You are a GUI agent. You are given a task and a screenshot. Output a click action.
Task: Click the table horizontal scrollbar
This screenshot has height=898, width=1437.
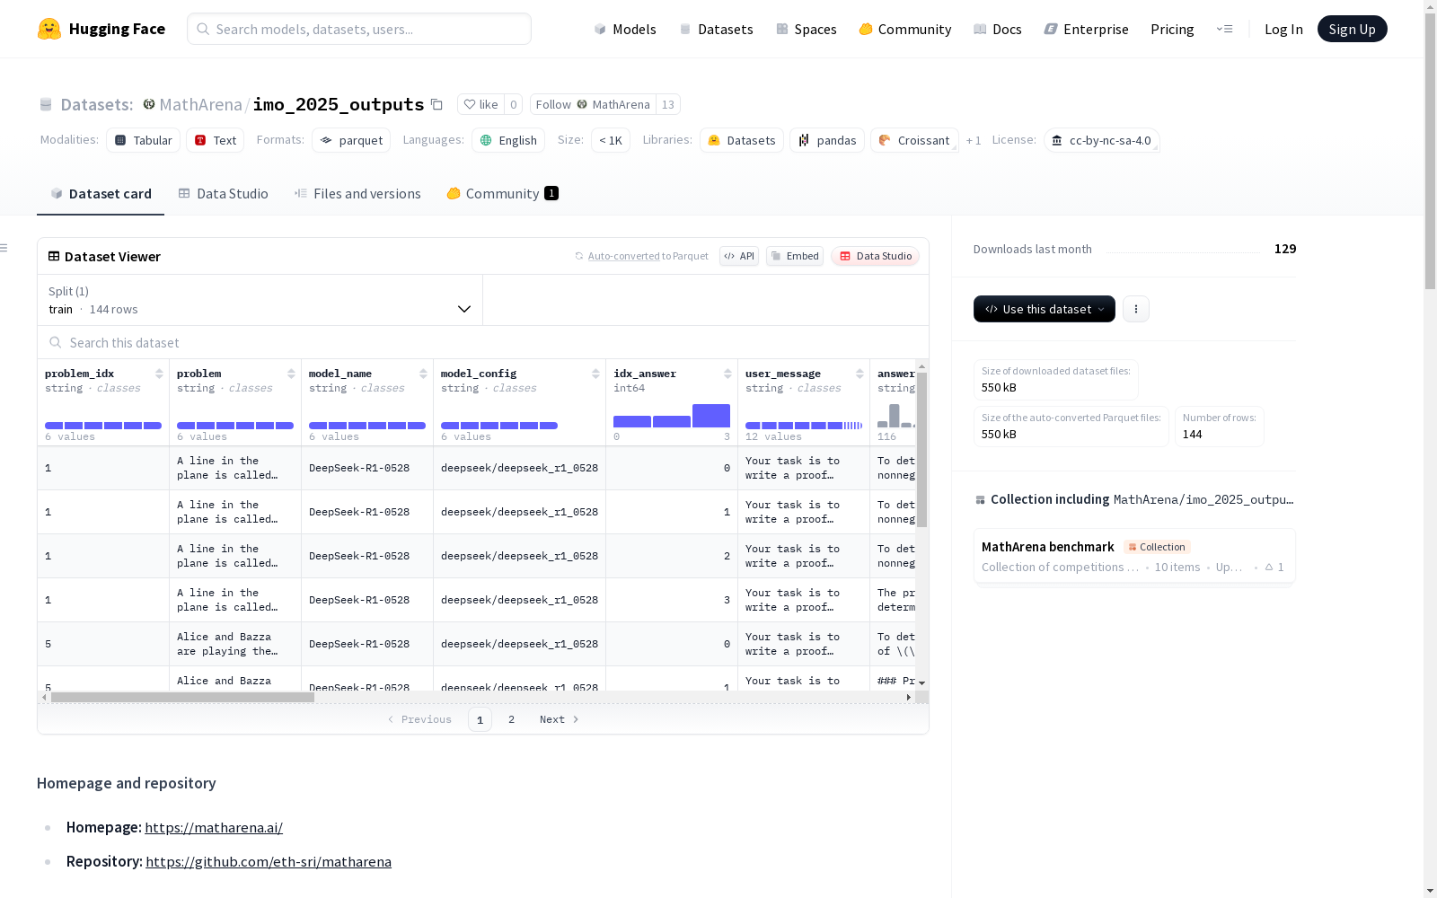tap(182, 697)
